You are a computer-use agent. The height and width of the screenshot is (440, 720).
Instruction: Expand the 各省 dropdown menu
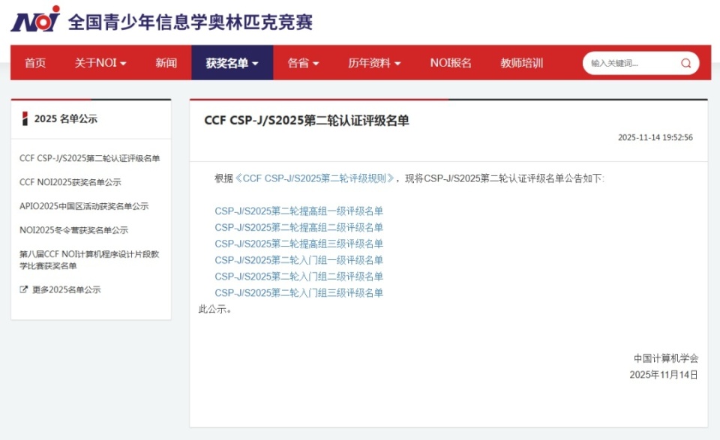pos(303,63)
